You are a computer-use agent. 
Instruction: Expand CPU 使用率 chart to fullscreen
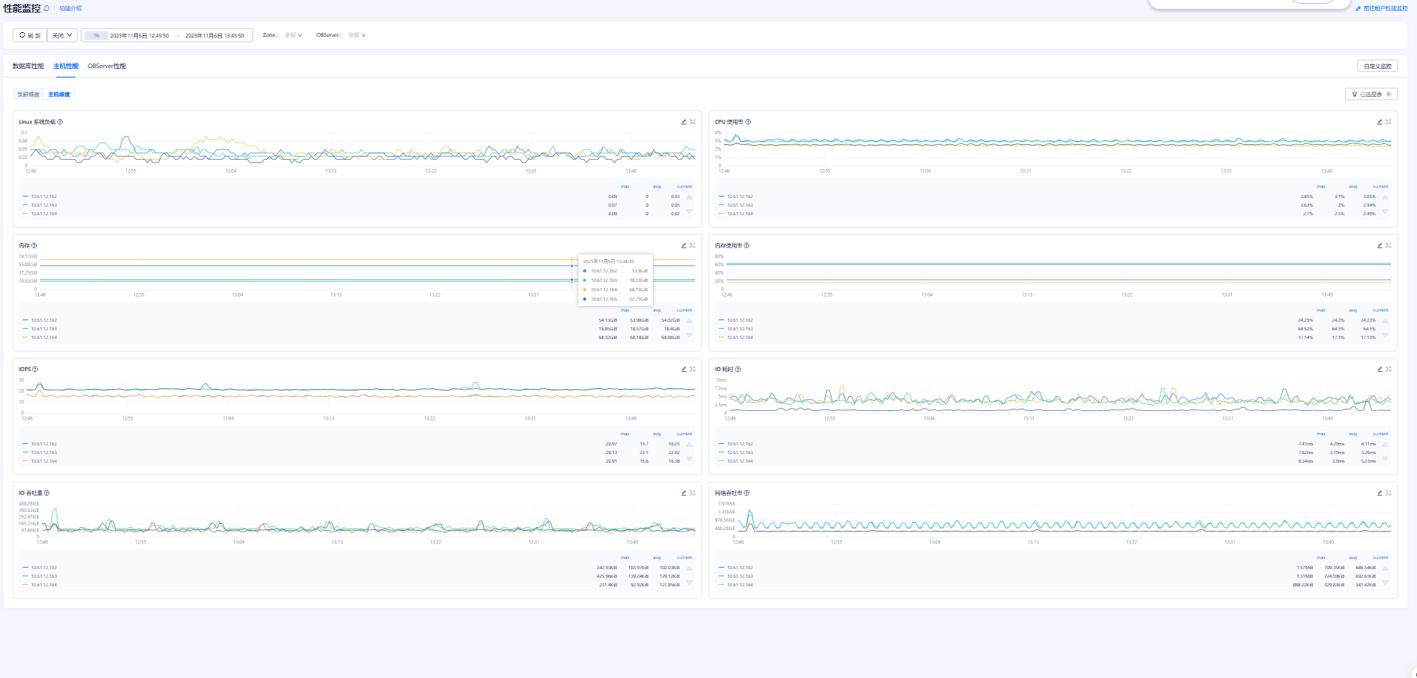click(1388, 122)
